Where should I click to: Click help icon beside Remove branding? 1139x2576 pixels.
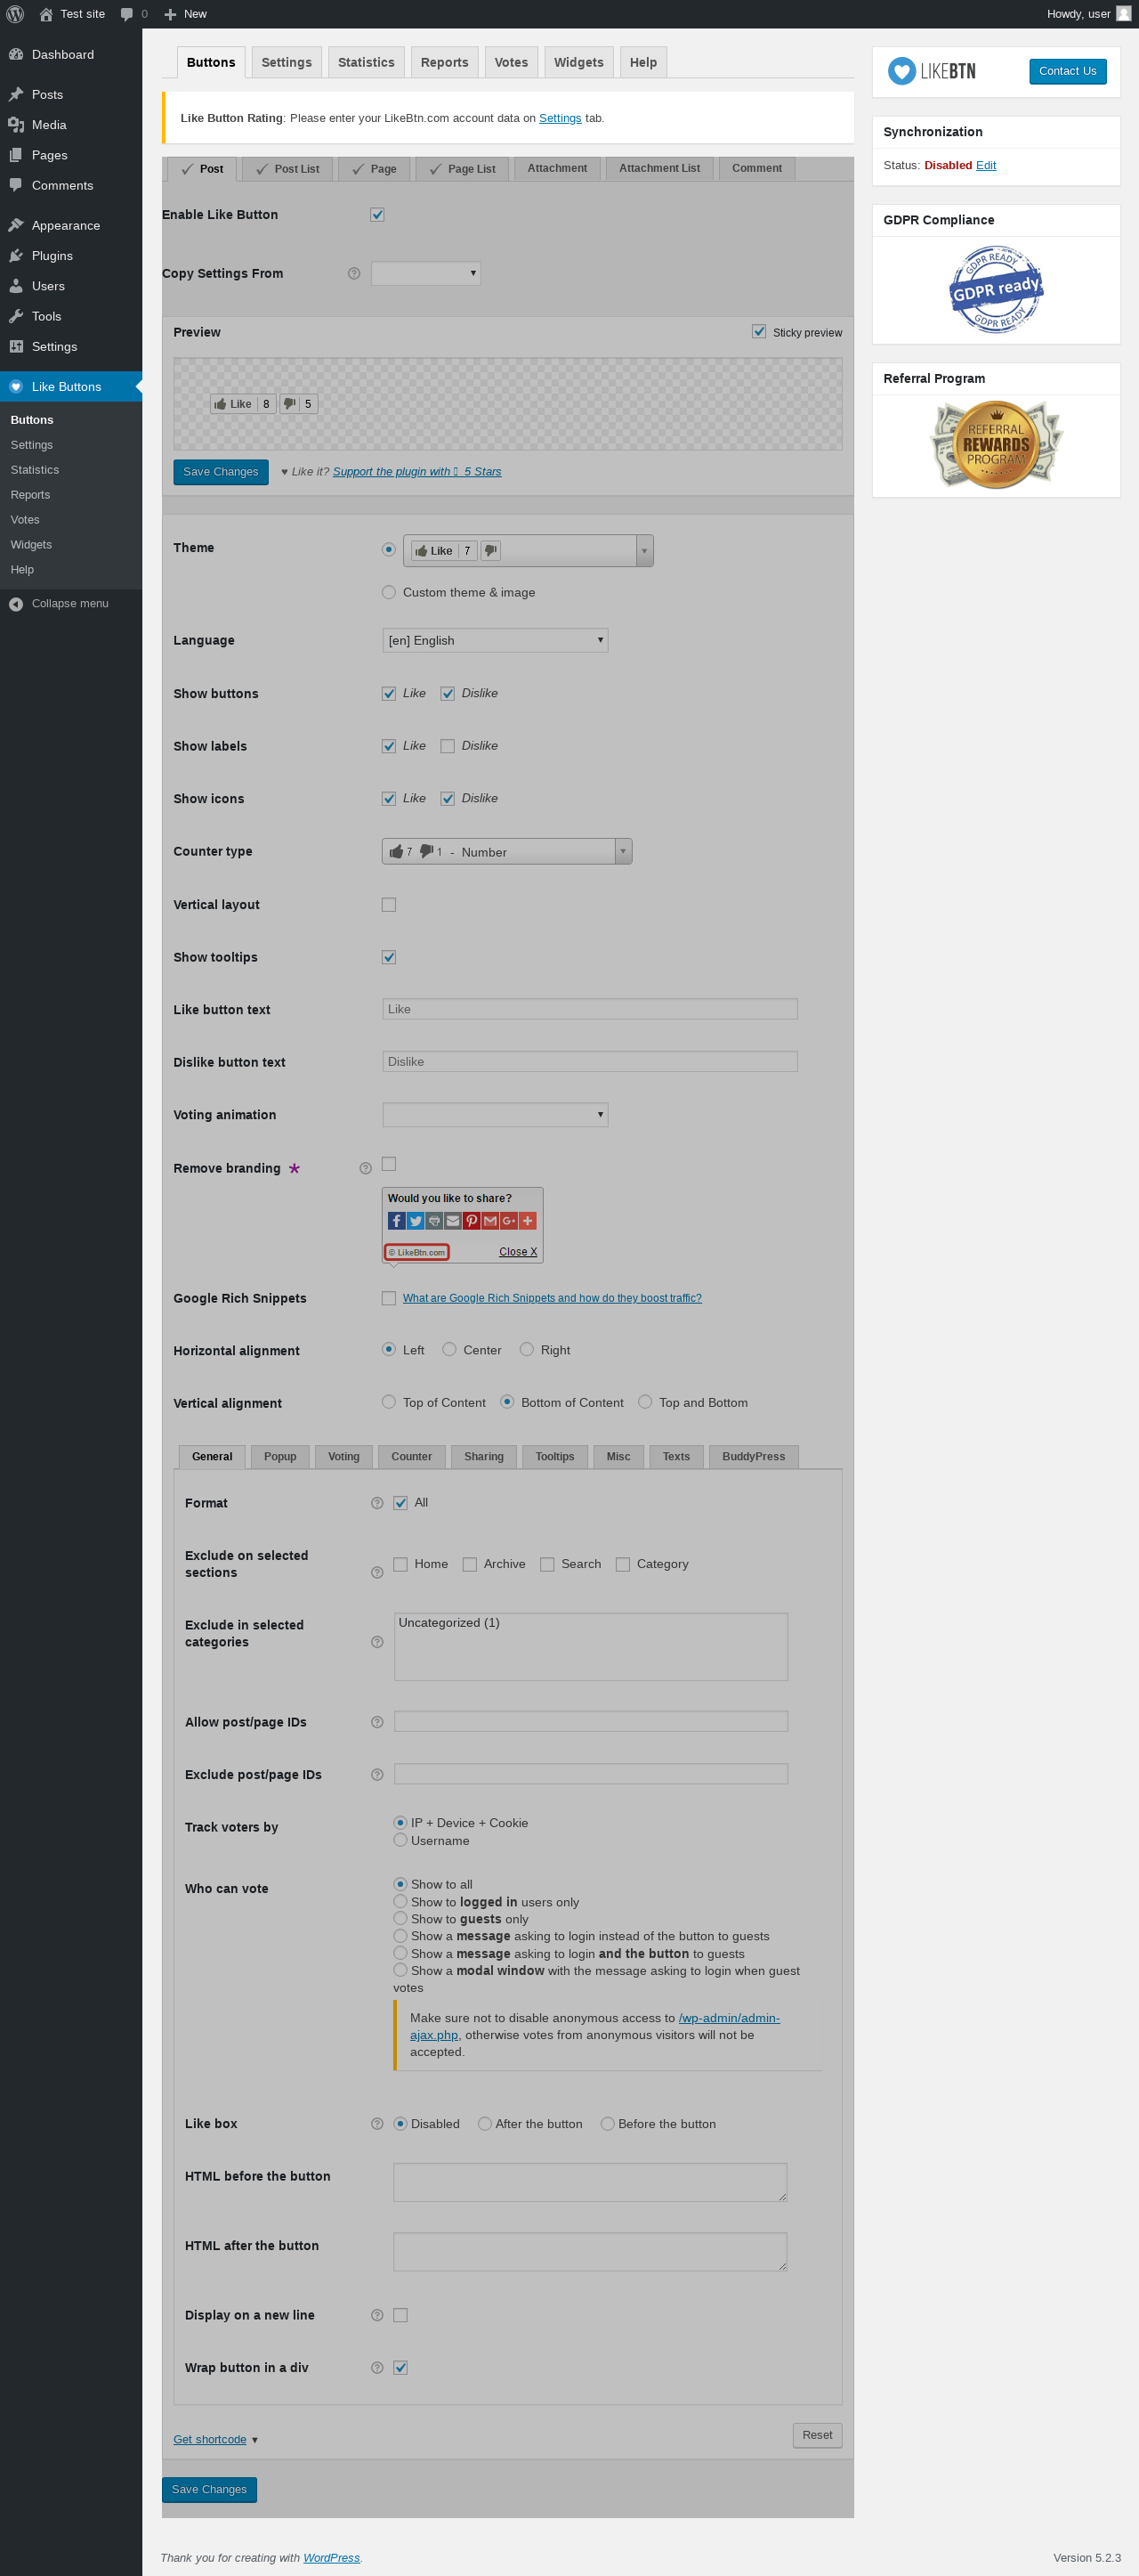click(366, 1168)
